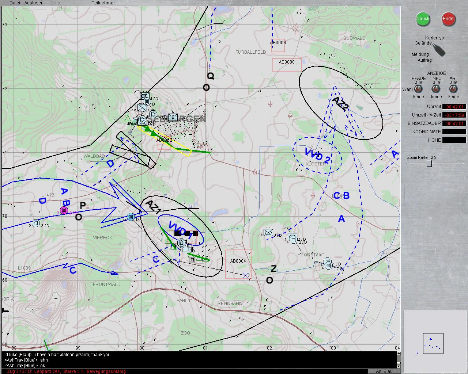Screen dimensions: 468x374
Task: Select the infantry unit icon north of Forstamt
Action: point(268,232)
